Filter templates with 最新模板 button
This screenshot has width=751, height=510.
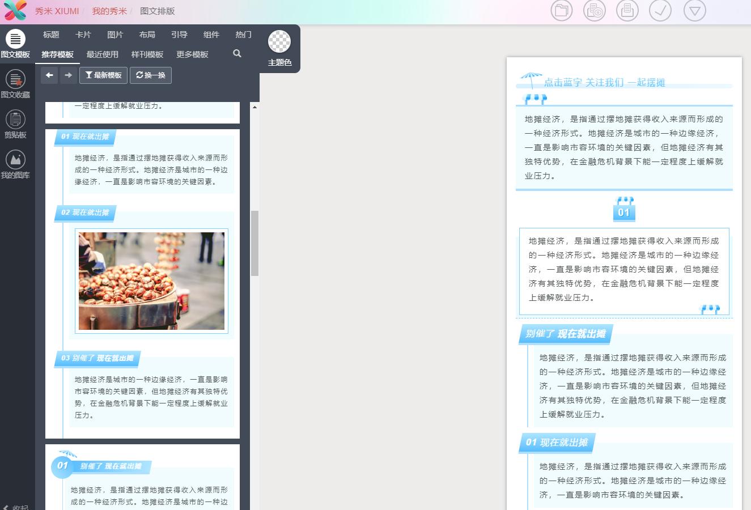(x=103, y=75)
